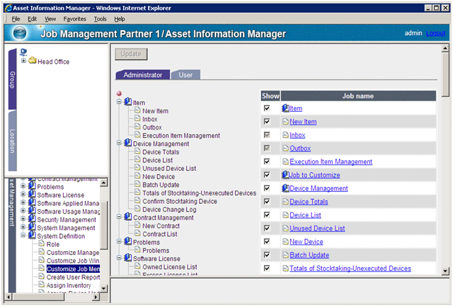Click the book icon next to Item link in table
This screenshot has height=307, width=454.
[285, 108]
